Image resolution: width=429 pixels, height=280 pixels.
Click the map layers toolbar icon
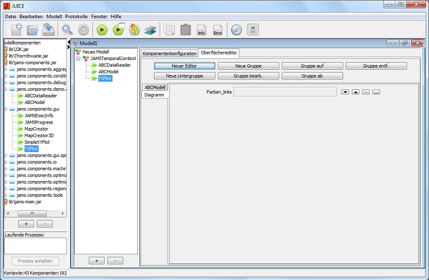[x=150, y=30]
